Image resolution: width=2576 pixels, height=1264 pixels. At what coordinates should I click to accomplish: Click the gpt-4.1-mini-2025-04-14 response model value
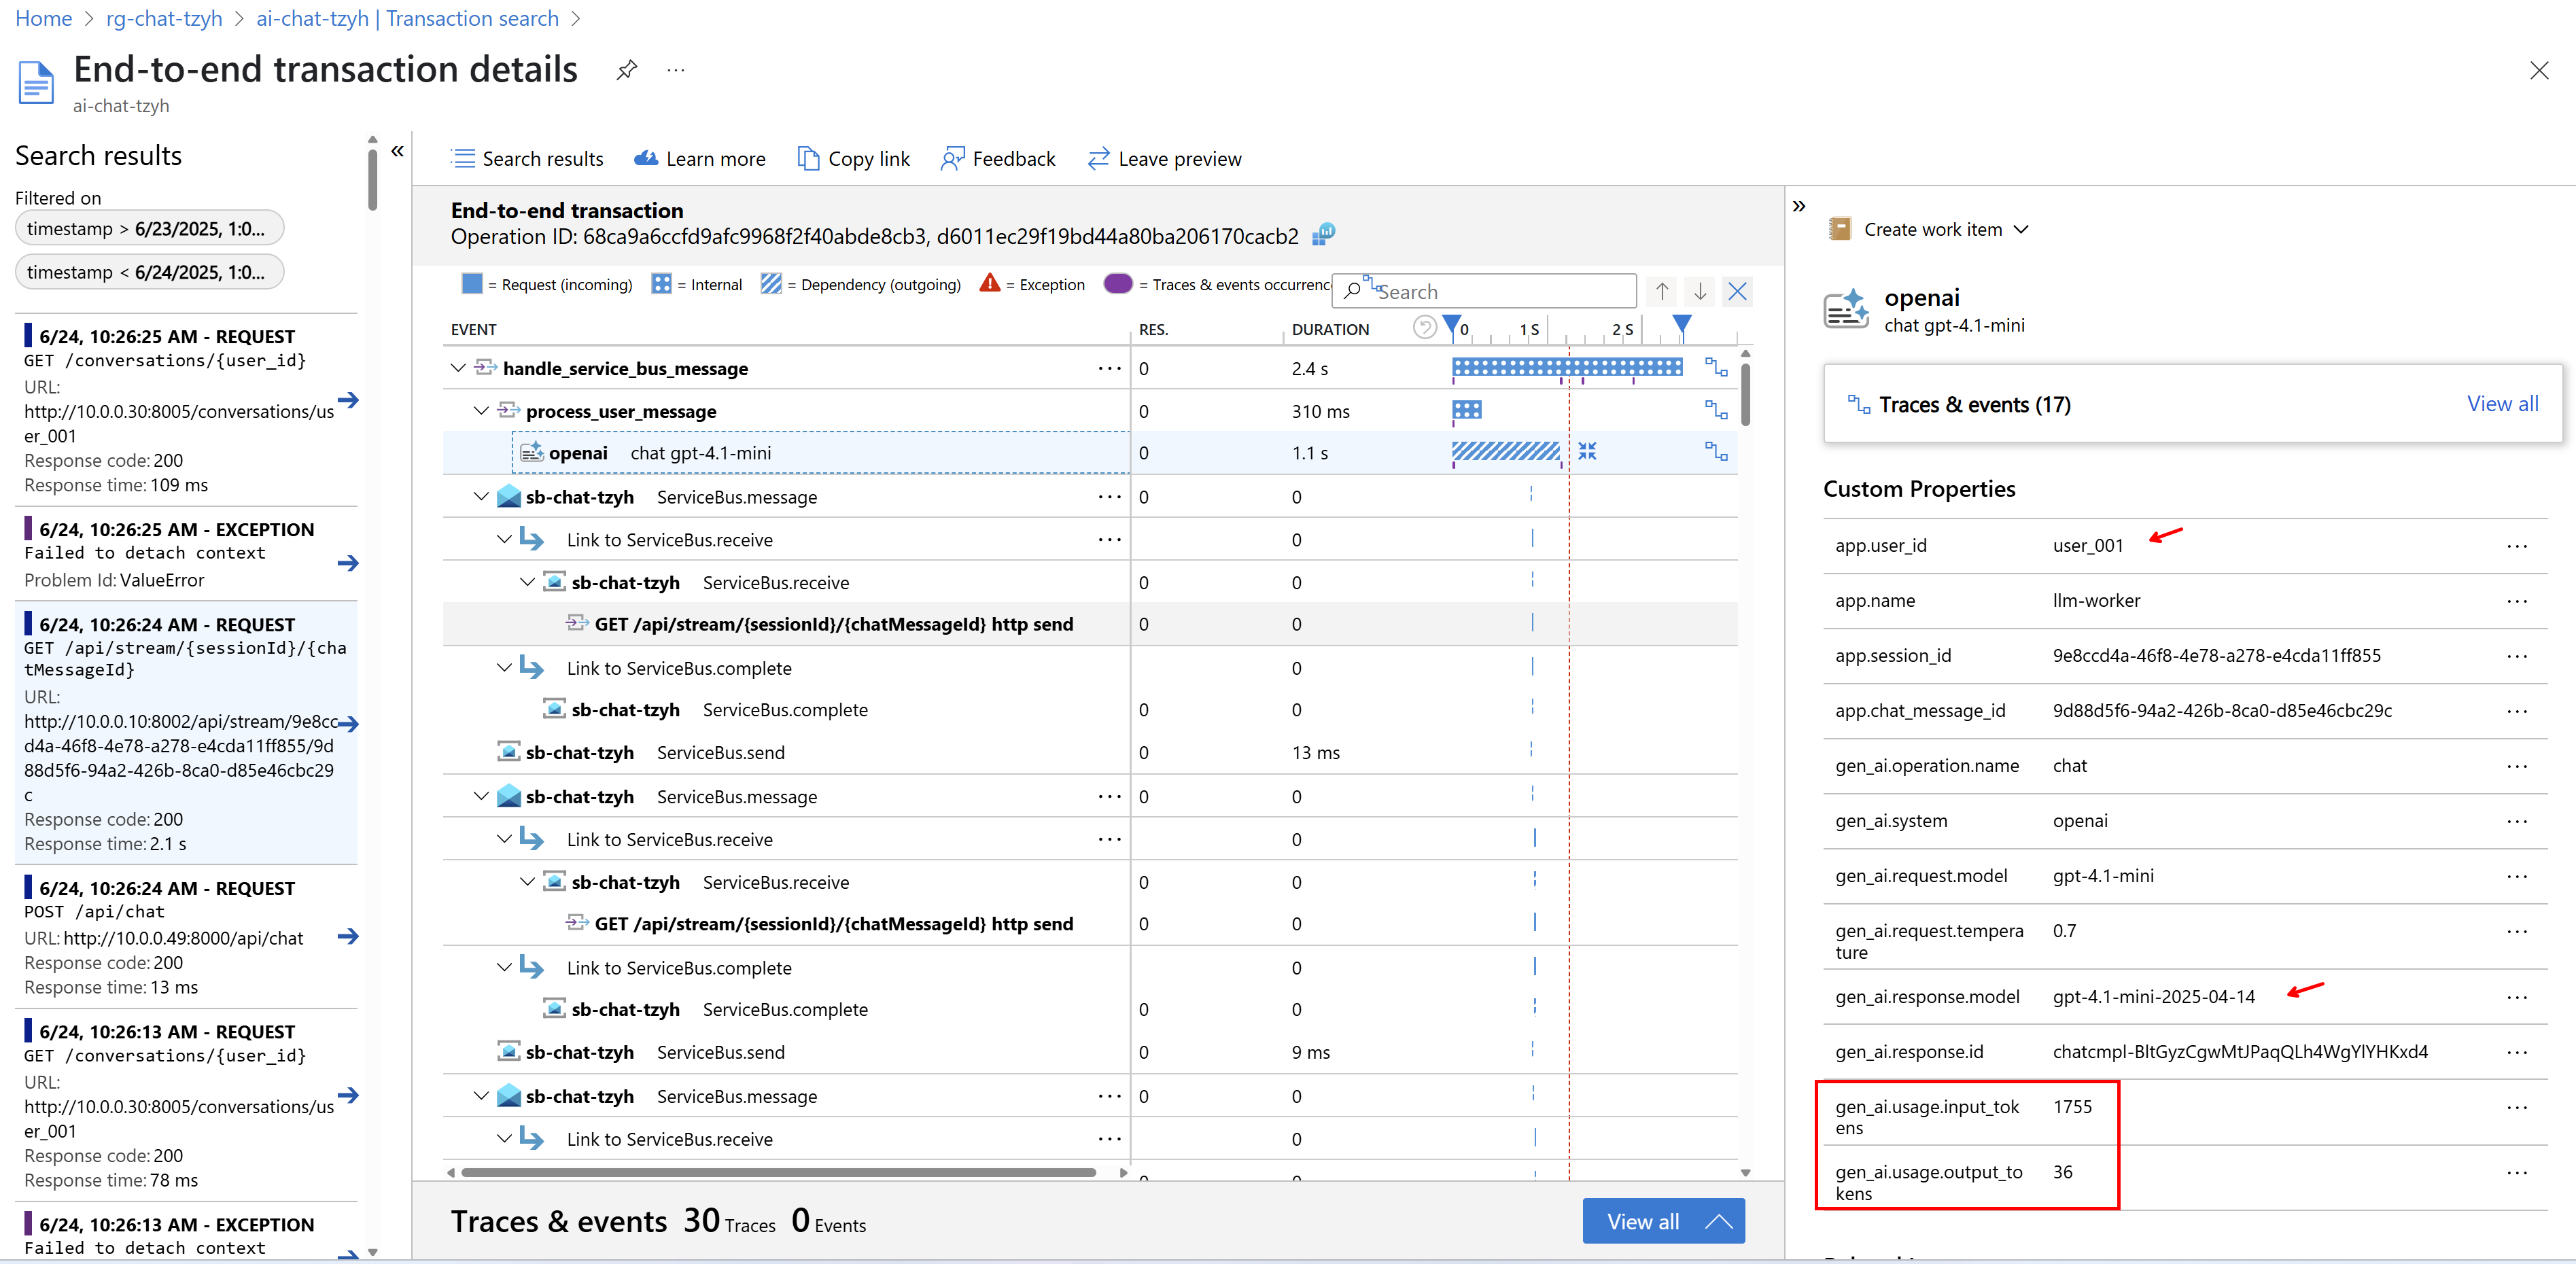[x=2154, y=996]
